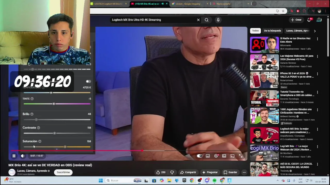330x185 pixels.
Task: Click the taskbar Buscar search box
Action: pos(125,181)
